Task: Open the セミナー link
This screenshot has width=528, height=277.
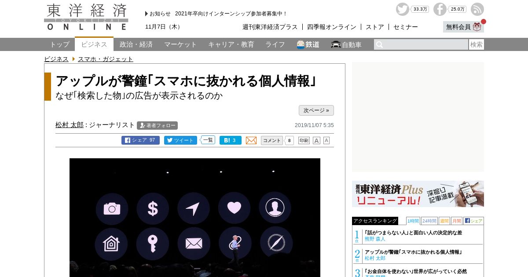Action: [x=405, y=27]
